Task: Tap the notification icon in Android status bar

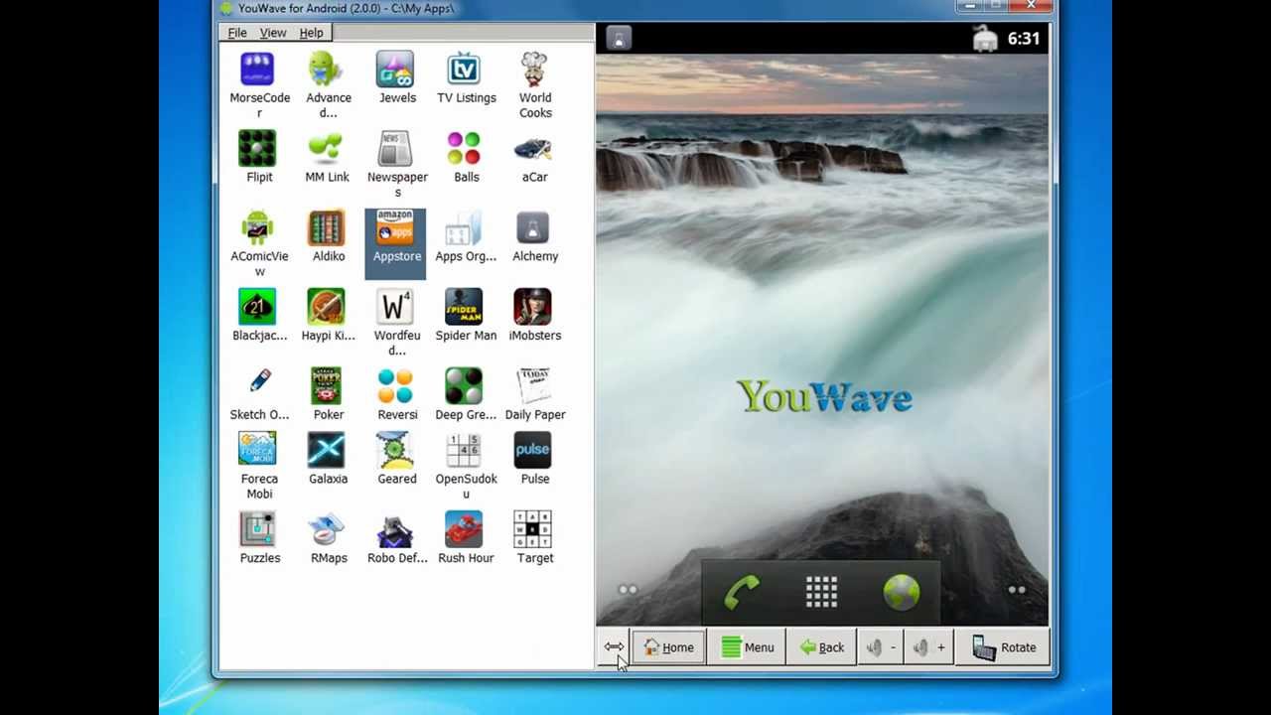Action: coord(619,39)
